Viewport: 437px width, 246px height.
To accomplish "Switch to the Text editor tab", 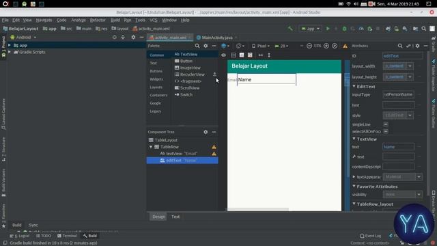I will coord(175,217).
